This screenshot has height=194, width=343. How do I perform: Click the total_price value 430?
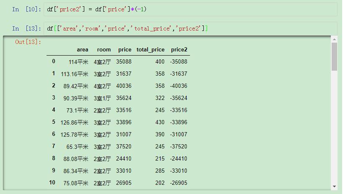[160, 123]
